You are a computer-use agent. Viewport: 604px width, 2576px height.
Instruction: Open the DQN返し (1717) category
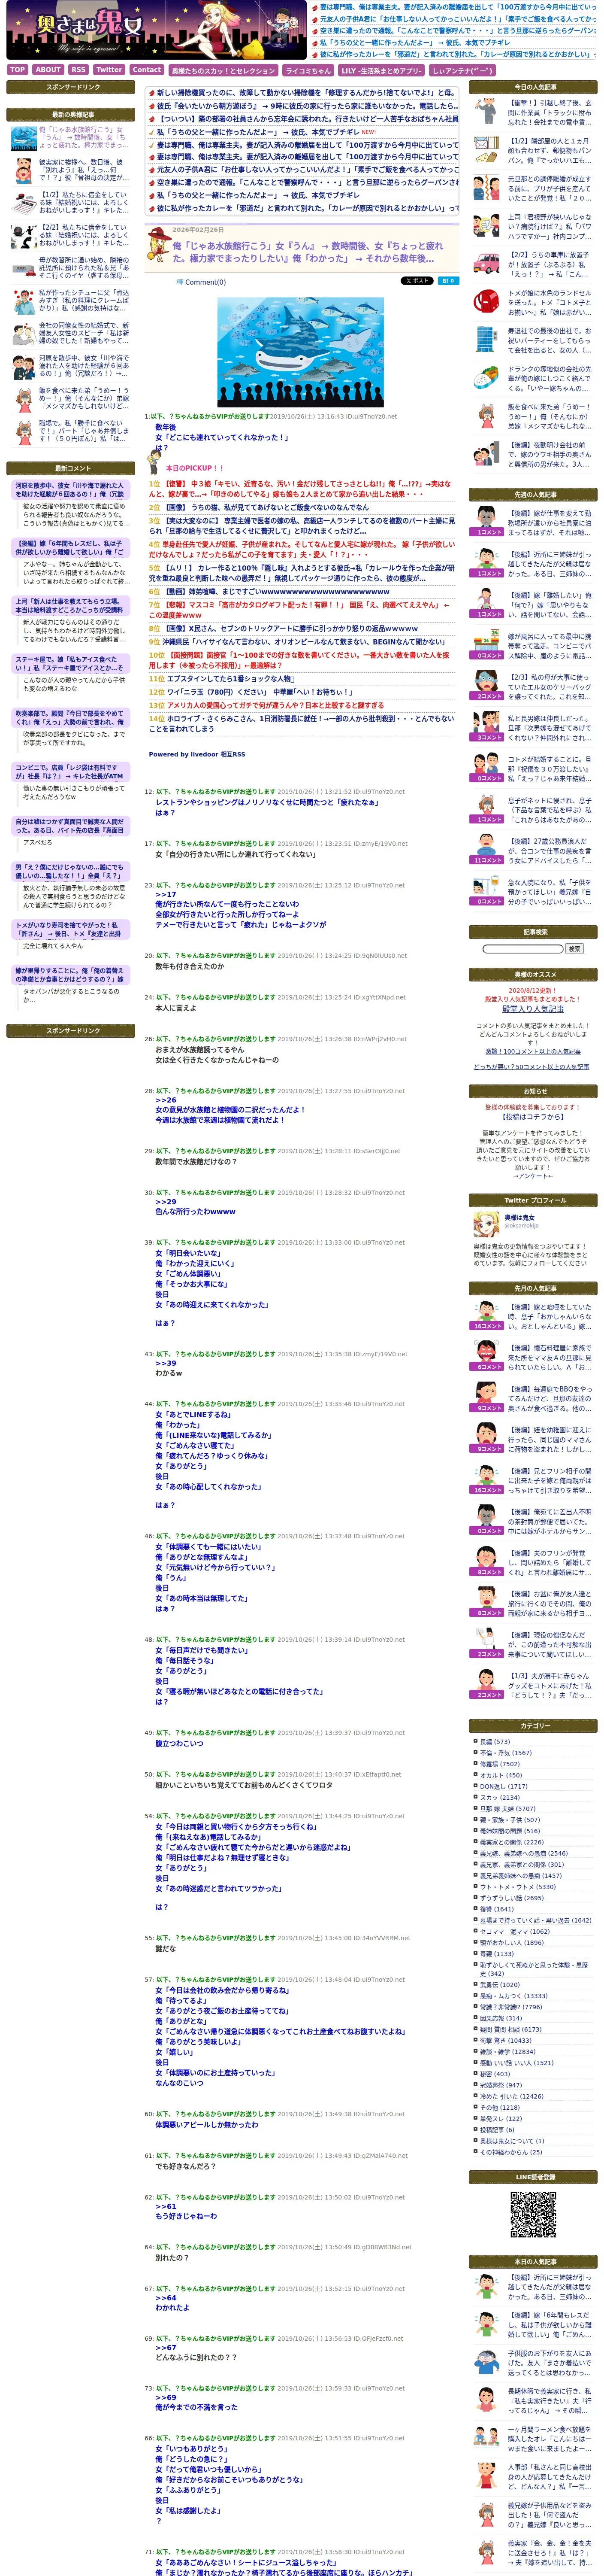click(x=504, y=1786)
